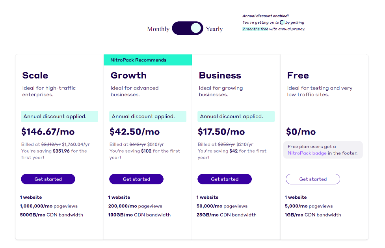
Task: Click Get started under the Scale plan
Action: 48,179
